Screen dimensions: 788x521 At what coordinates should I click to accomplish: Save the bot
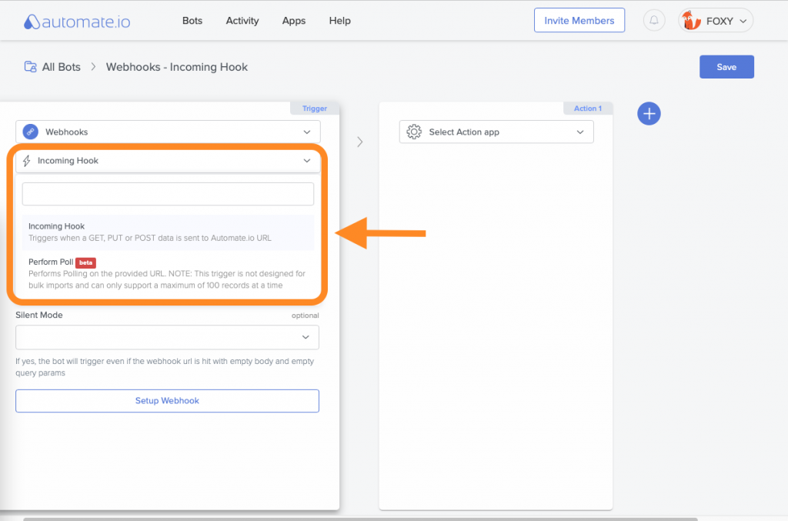(x=726, y=67)
